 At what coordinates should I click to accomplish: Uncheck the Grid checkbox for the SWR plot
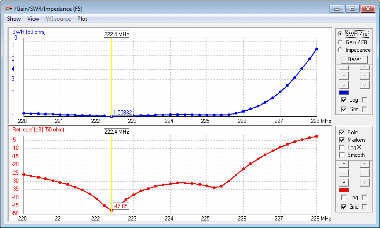pyautogui.click(x=344, y=109)
